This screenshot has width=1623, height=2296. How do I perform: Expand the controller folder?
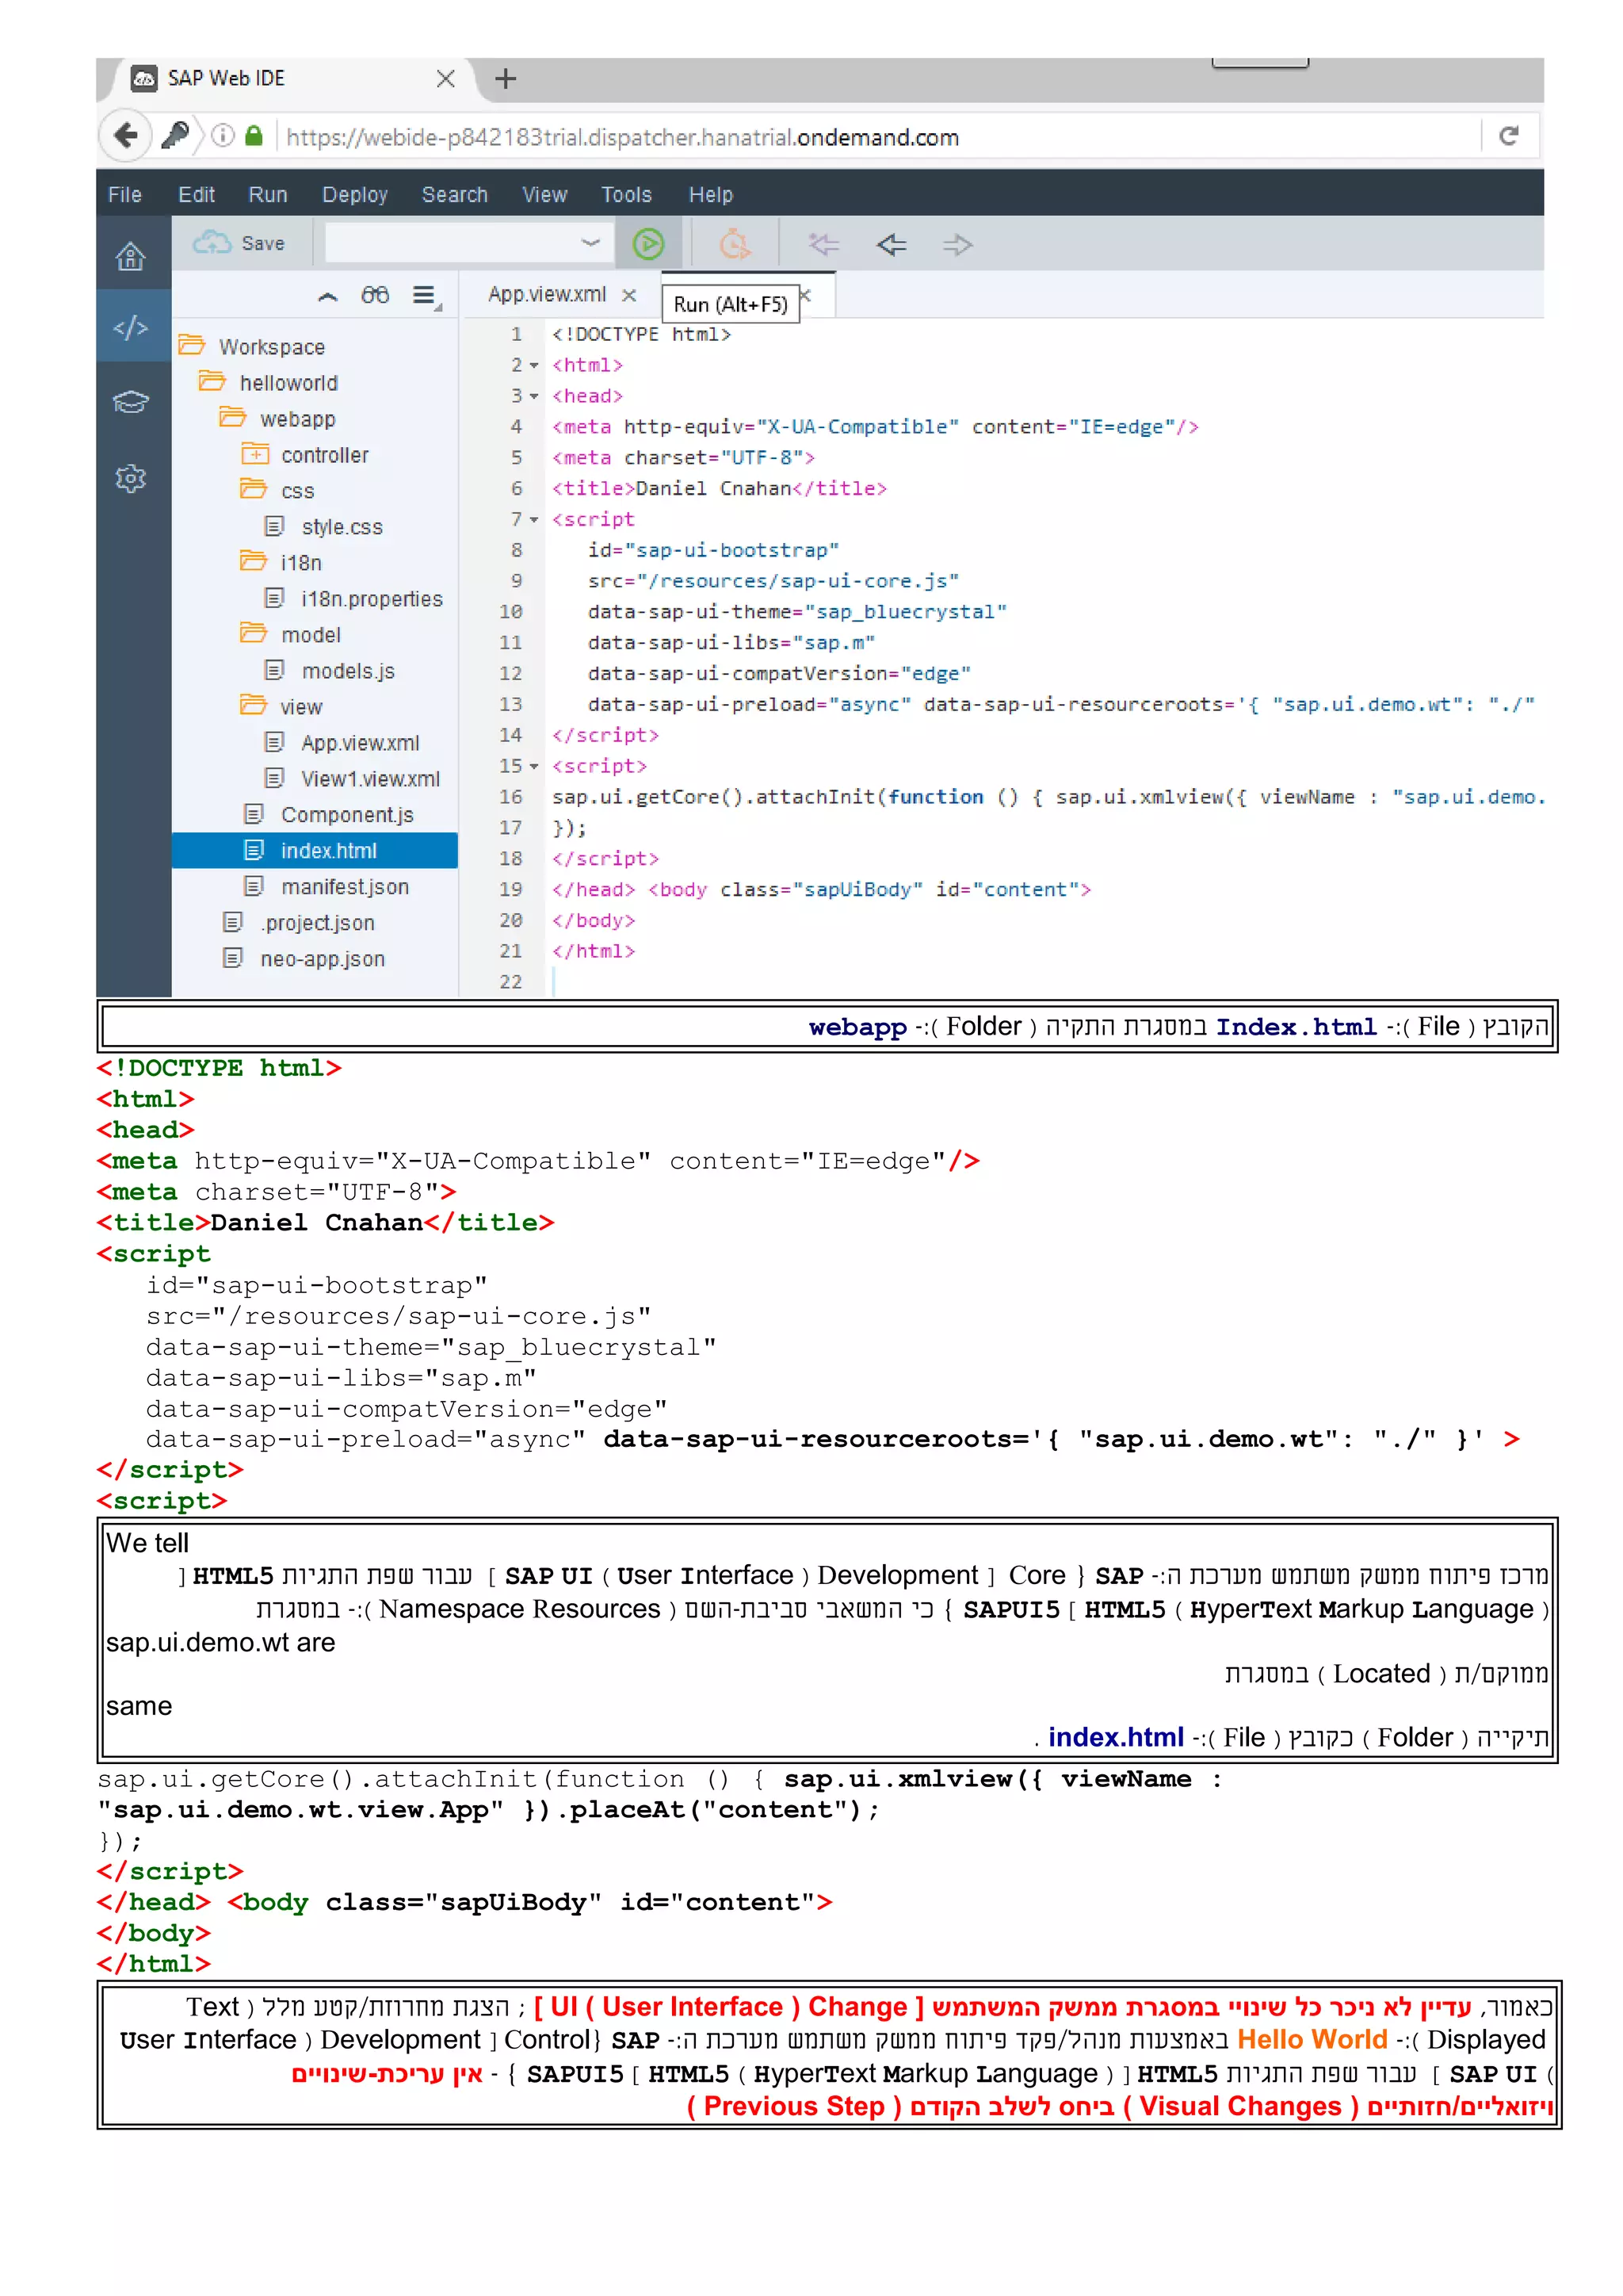[x=255, y=454]
